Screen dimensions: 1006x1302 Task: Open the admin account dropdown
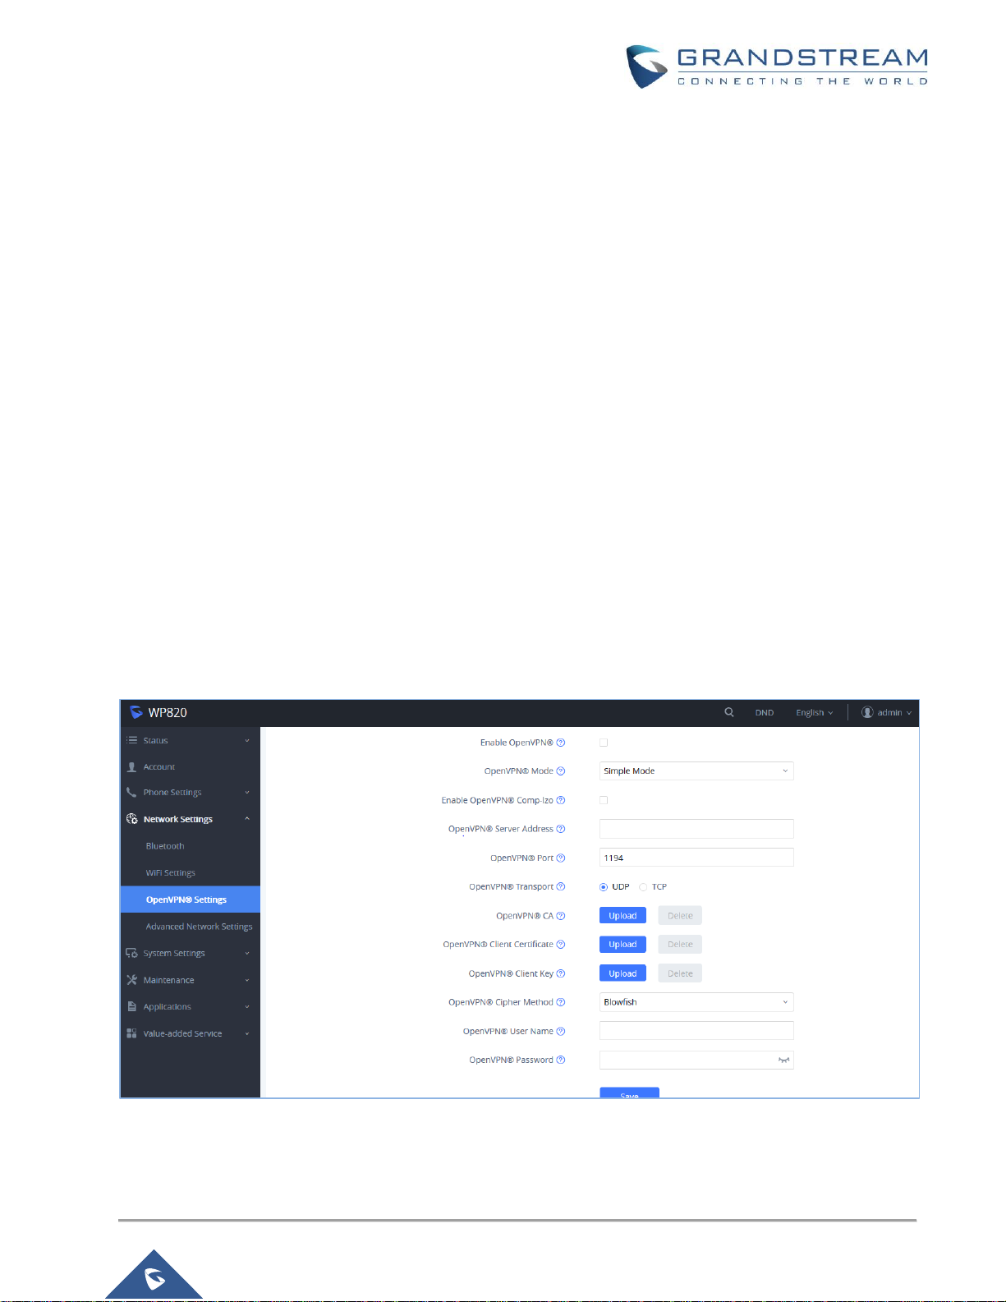tap(886, 712)
